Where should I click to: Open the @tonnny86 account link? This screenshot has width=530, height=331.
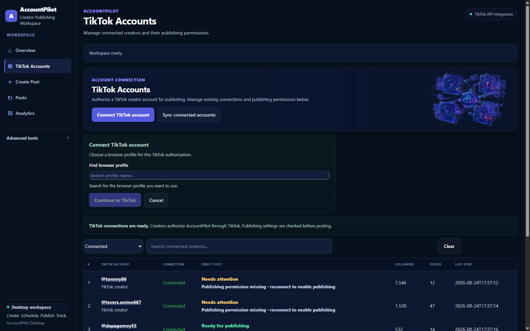(114, 279)
